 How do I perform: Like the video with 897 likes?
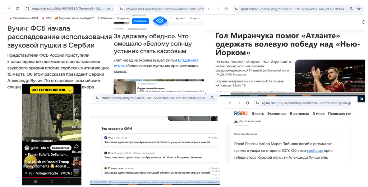point(76,110)
